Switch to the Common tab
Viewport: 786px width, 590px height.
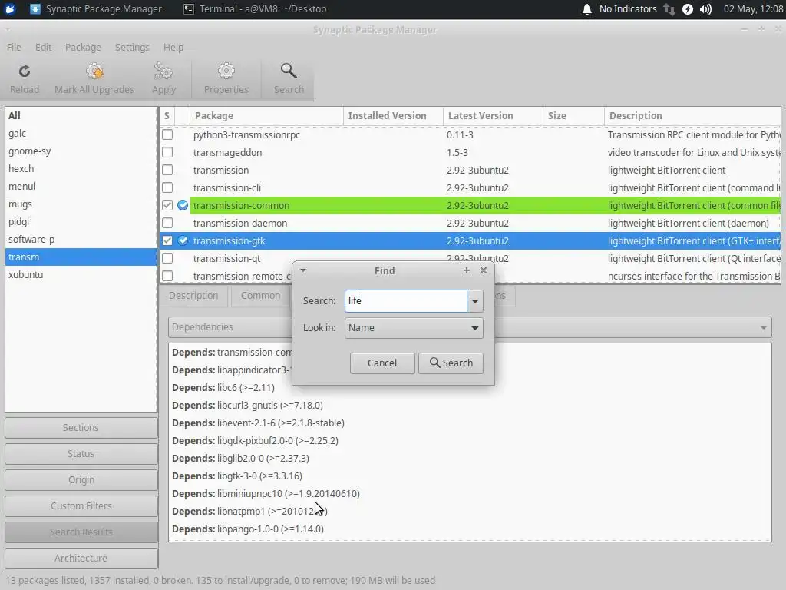pyautogui.click(x=260, y=296)
